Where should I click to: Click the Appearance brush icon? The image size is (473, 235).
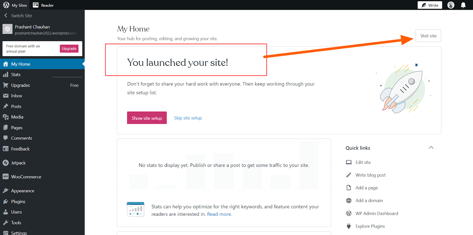point(6,191)
